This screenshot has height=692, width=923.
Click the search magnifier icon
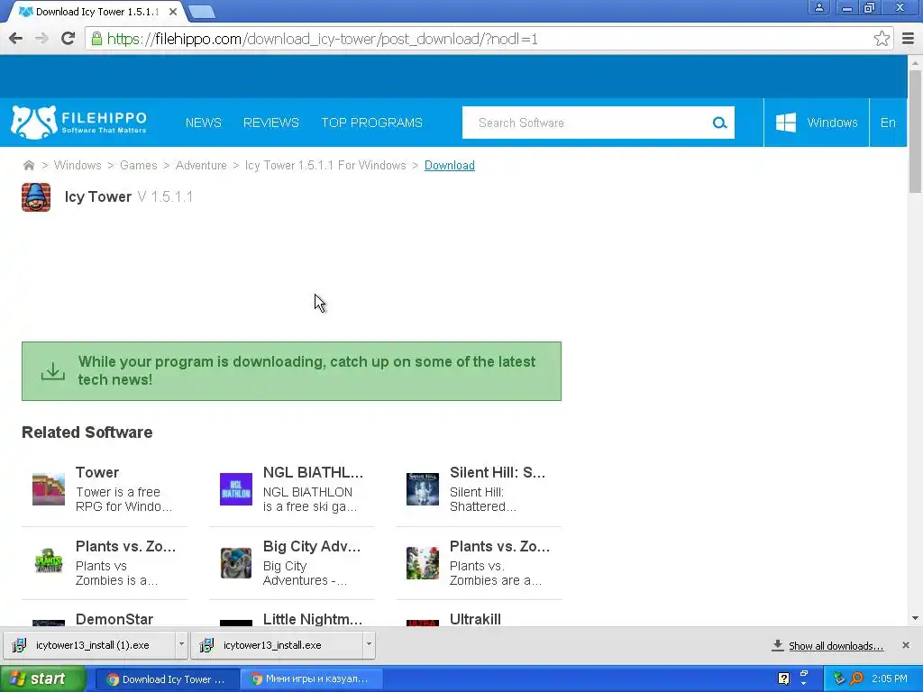[x=719, y=123]
